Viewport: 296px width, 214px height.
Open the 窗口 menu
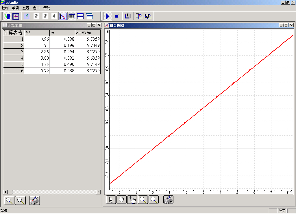(36, 8)
